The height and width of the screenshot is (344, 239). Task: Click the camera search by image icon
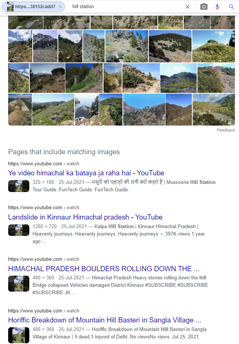(x=204, y=7)
